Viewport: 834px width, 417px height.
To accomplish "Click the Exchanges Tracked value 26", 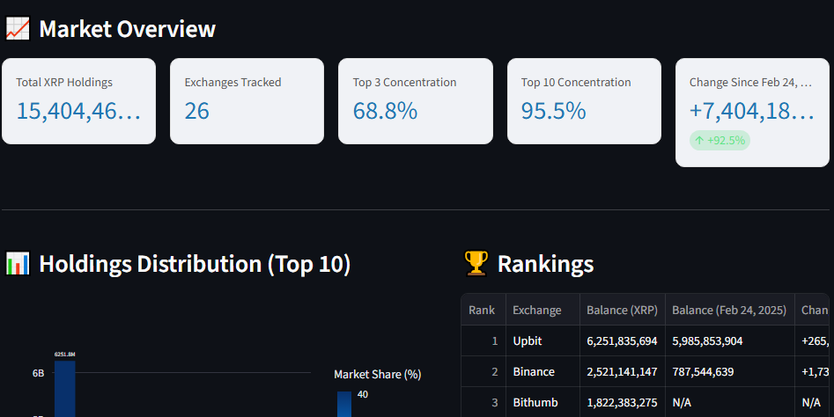I will click(x=197, y=111).
